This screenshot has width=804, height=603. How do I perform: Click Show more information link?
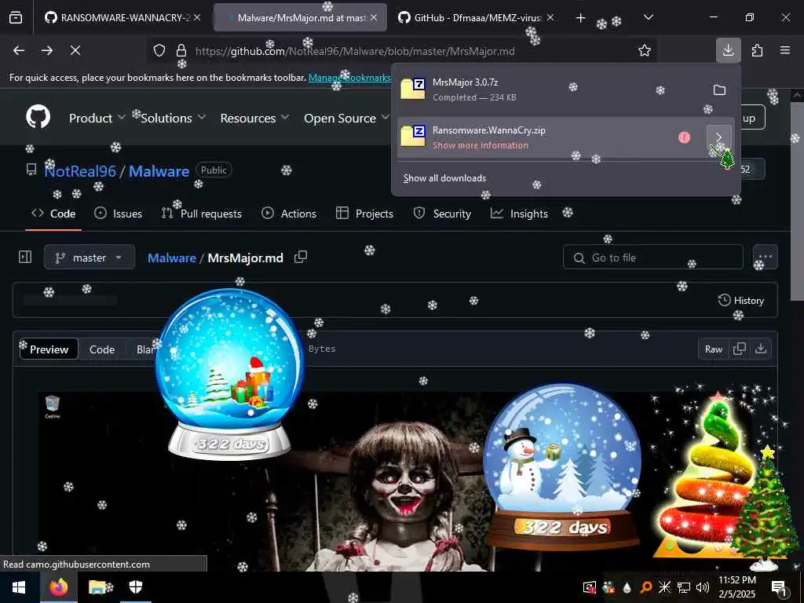pyautogui.click(x=481, y=145)
